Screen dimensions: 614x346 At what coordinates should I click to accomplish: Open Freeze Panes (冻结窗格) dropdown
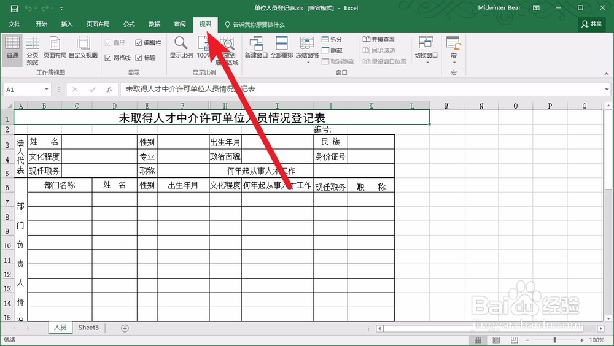coord(307,50)
